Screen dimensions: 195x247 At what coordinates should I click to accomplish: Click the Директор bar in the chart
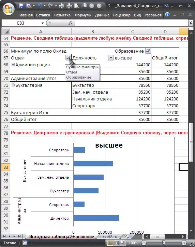(96, 218)
